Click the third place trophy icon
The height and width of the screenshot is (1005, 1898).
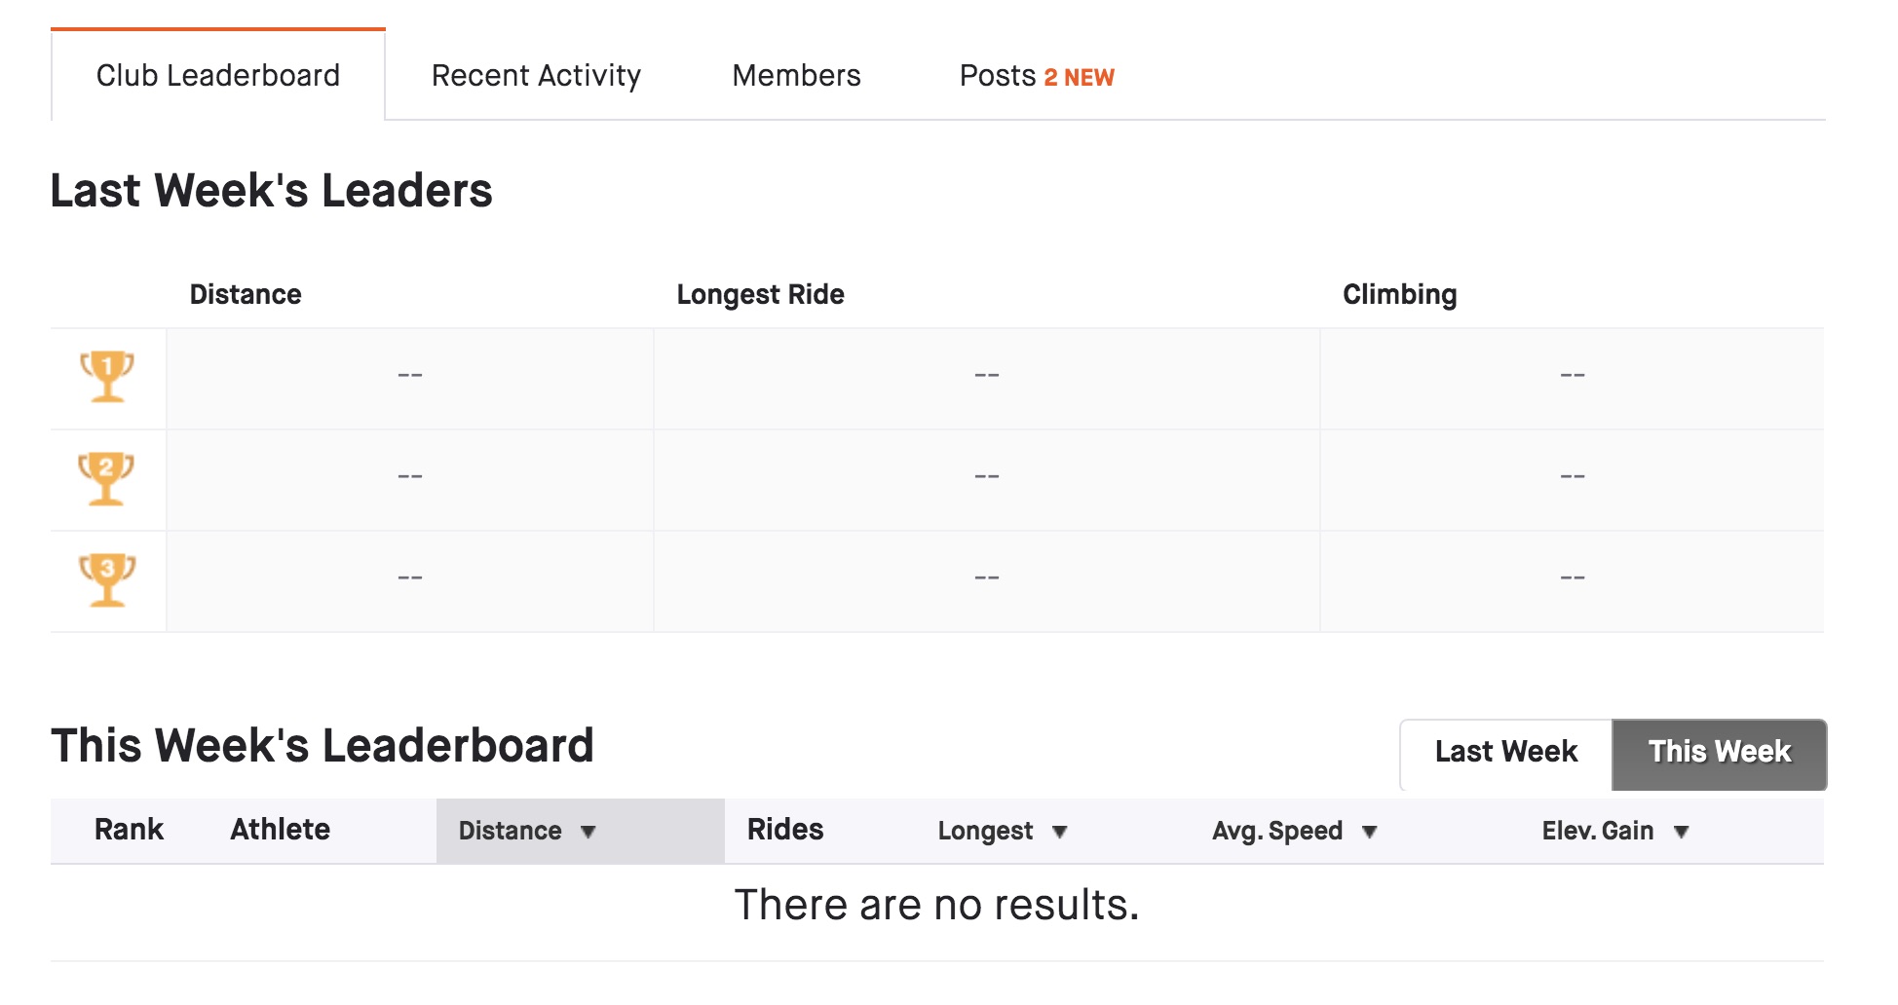click(107, 579)
